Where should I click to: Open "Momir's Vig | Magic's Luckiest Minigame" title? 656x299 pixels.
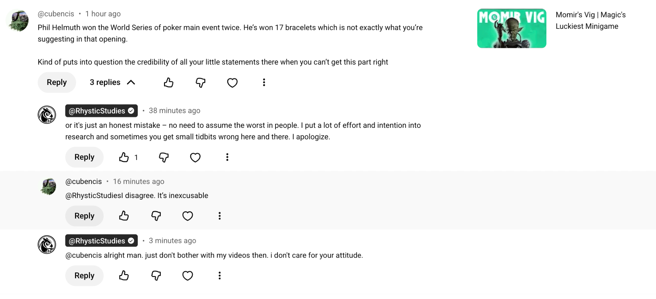[x=590, y=20]
